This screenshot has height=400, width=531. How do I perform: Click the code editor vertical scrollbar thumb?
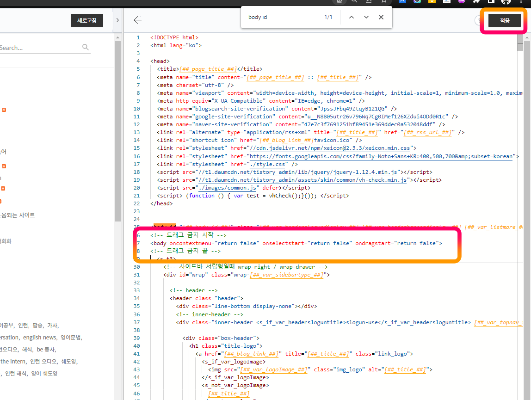[520, 43]
